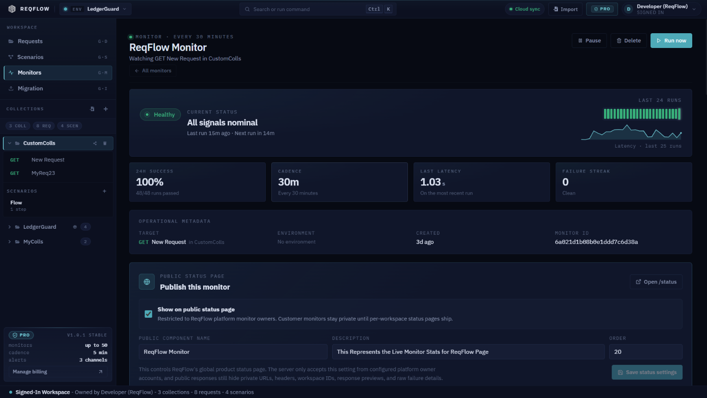Screen dimensions: 707x398
Task: Share the CustomColls collection
Action: 95,143
